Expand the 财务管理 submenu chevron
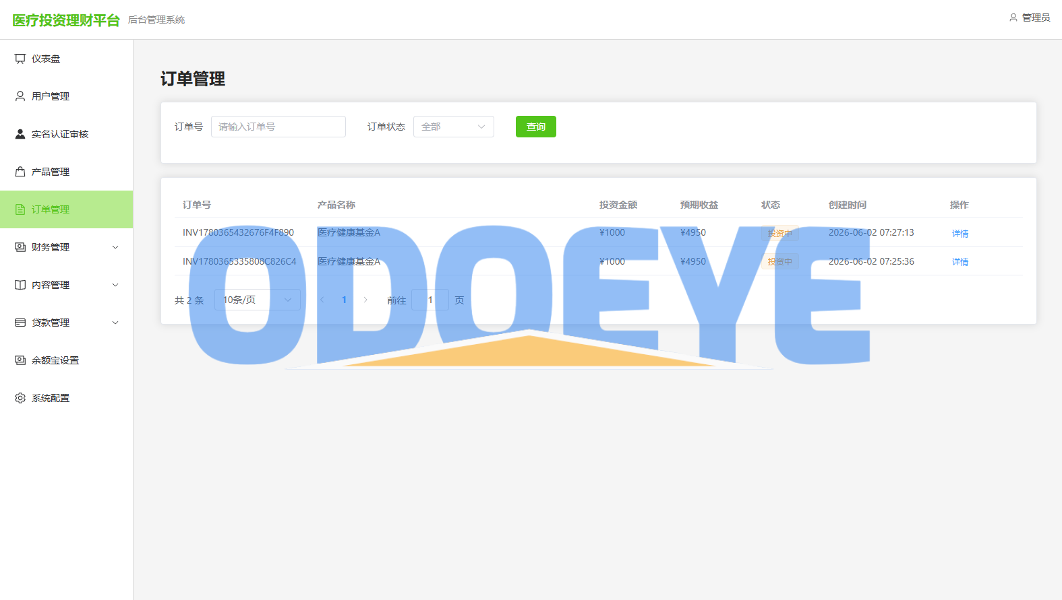1062x600 pixels. [115, 247]
